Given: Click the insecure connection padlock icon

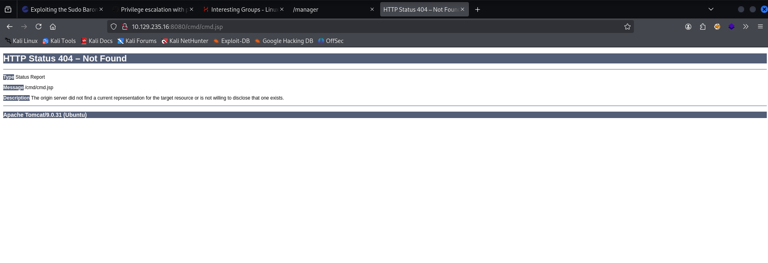Looking at the screenshot, I should [x=125, y=27].
